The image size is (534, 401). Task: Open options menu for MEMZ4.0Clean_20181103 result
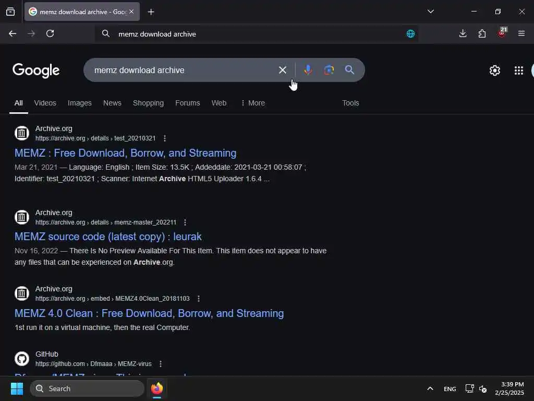tap(199, 299)
